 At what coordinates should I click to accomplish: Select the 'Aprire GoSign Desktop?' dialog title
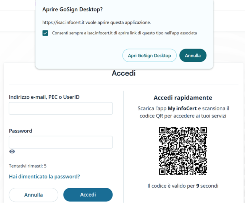[72, 10]
